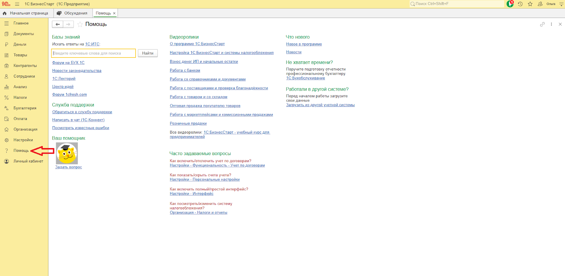565x276 pixels.
Task: Click the notifications bell icon
Action: (510, 4)
